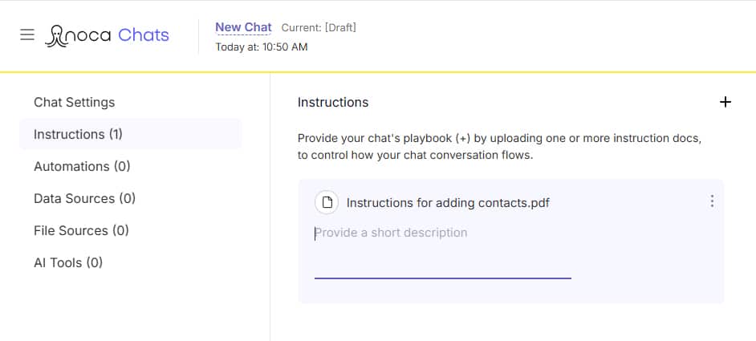Rename the chat via New Chat title
Screen dimensions: 756x341
point(243,27)
